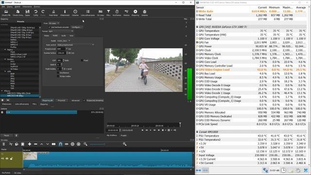Click Split at Playhead icon
This screenshot has height=175, width=311.
(x=54, y=144)
